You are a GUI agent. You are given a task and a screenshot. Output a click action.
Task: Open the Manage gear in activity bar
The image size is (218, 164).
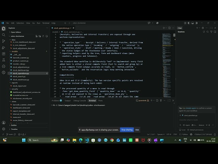4,129
